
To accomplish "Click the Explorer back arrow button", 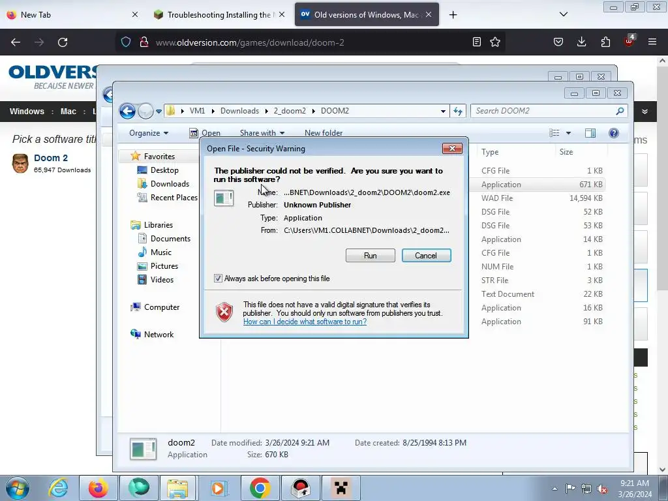I will tap(127, 111).
